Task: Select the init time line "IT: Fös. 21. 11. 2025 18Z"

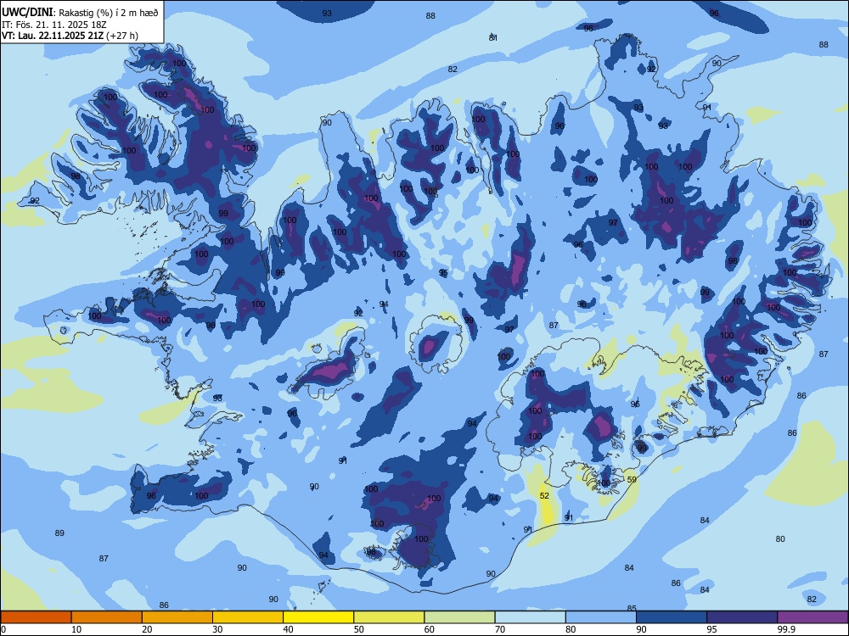Action: pos(54,25)
